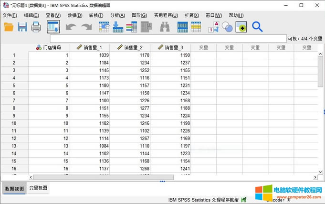
Task: Click the Recall recently used dialogs icon
Action: coord(53,27)
